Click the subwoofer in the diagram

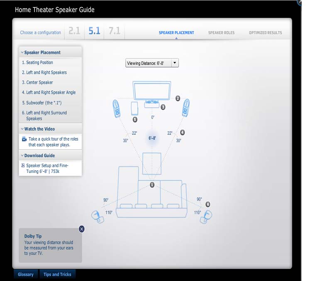coord(134,108)
